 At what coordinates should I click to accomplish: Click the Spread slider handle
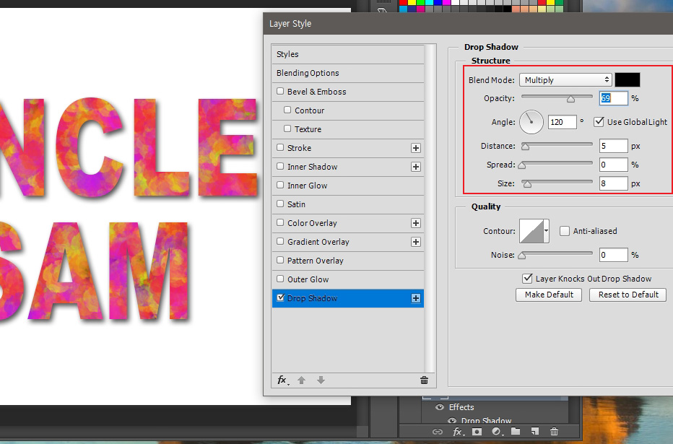[x=522, y=165]
